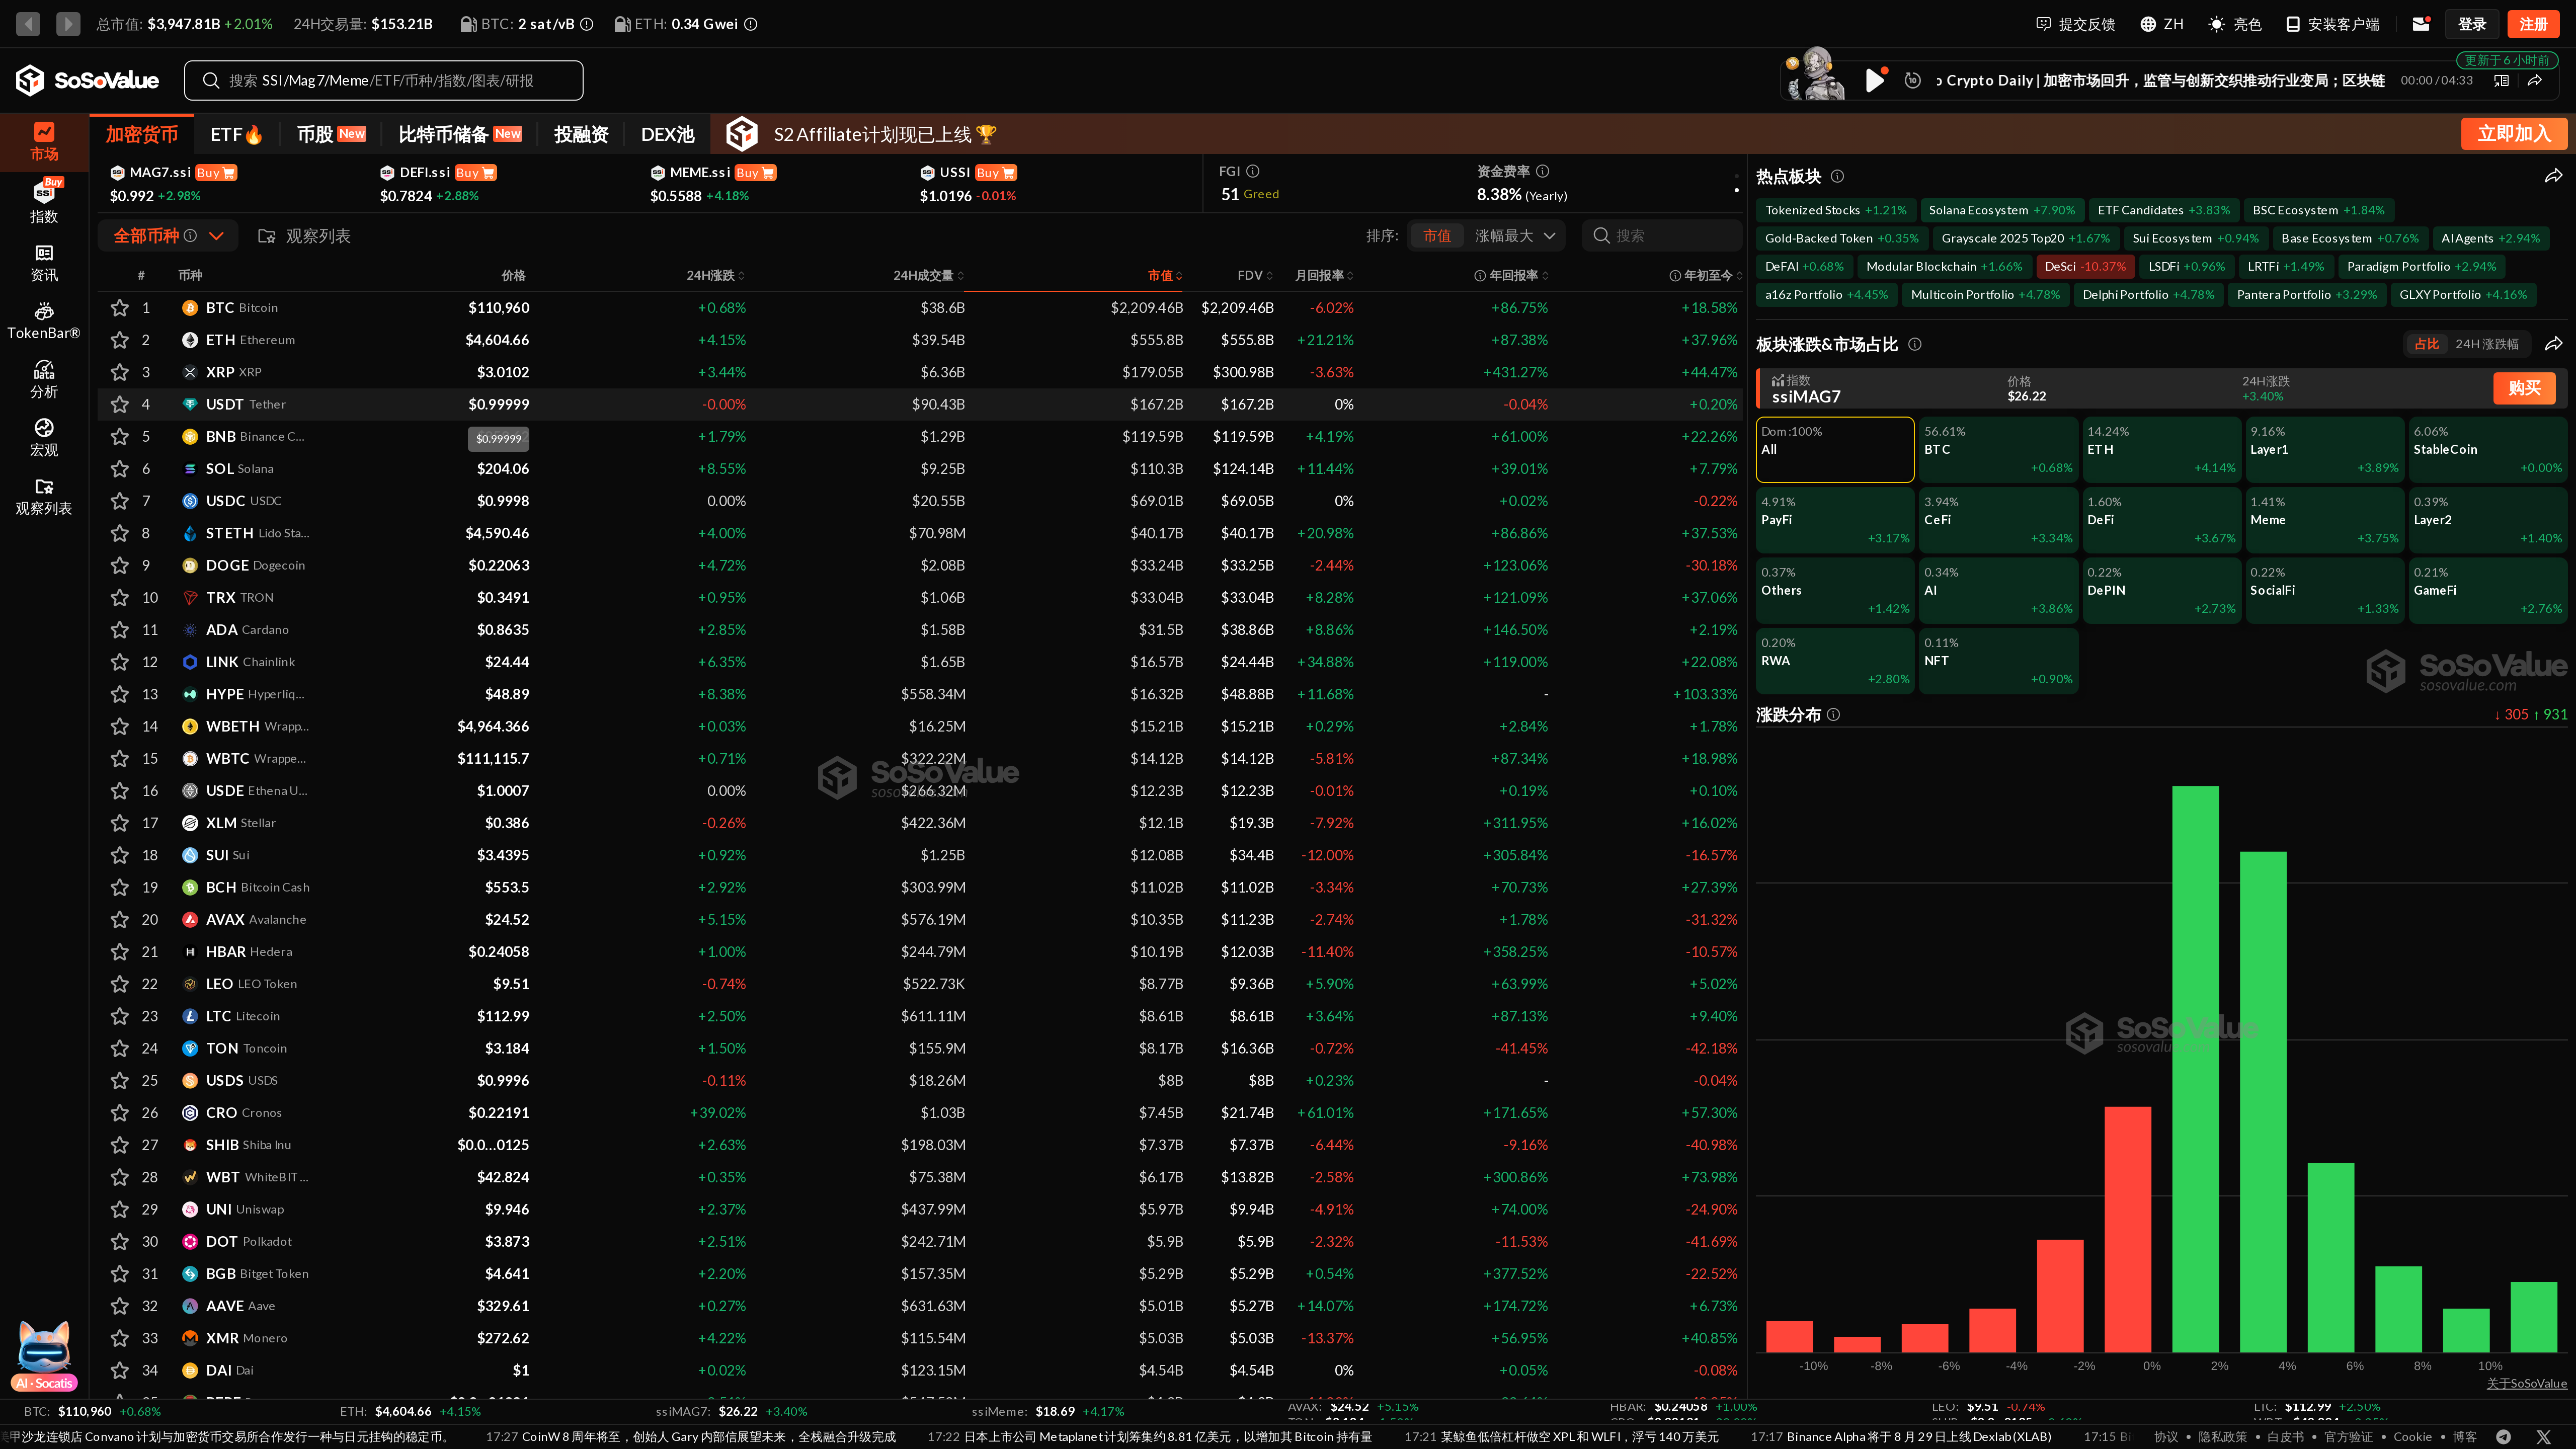
Task: Click the browser forward arrow button
Action: pyautogui.click(x=68, y=23)
